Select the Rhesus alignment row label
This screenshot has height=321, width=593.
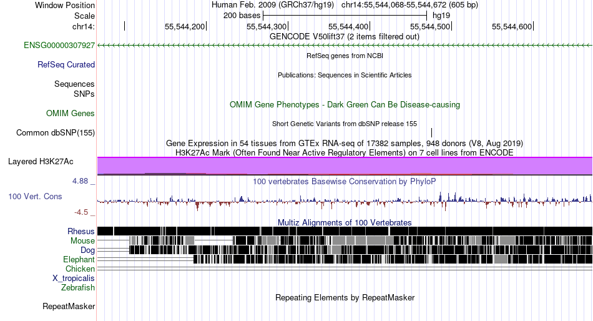(81, 231)
